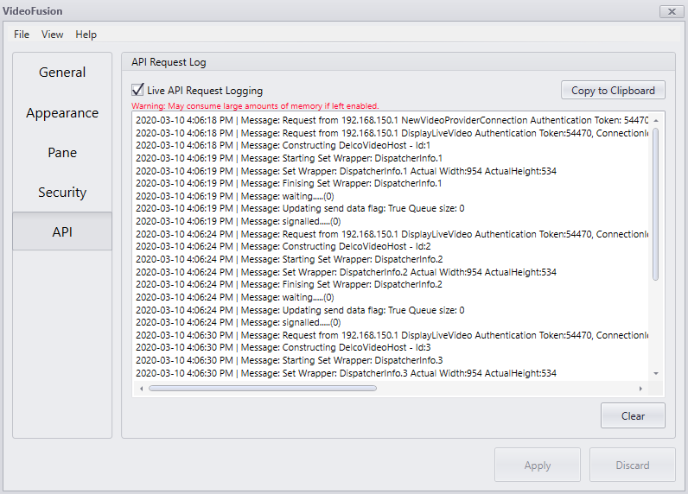Click the horizontal scroll right arrow
The height and width of the screenshot is (494, 688).
click(x=640, y=389)
